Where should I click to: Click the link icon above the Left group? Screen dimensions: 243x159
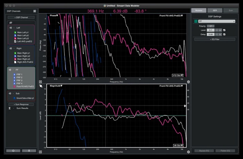(10, 23)
